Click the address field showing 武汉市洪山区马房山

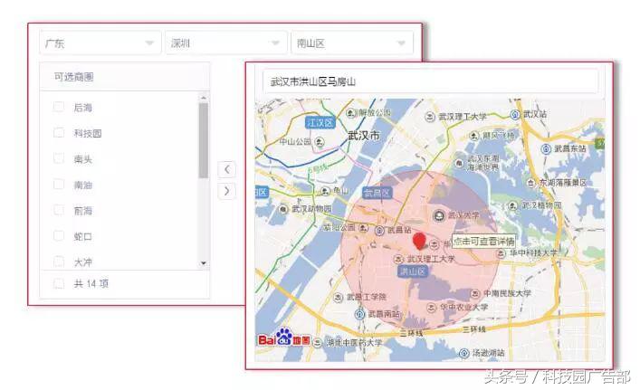tap(430, 81)
